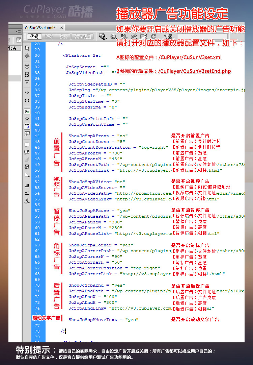The height and width of the screenshot is (365, 253).
Task: Toggle Word Wrap icon
Action: (x=27, y=126)
